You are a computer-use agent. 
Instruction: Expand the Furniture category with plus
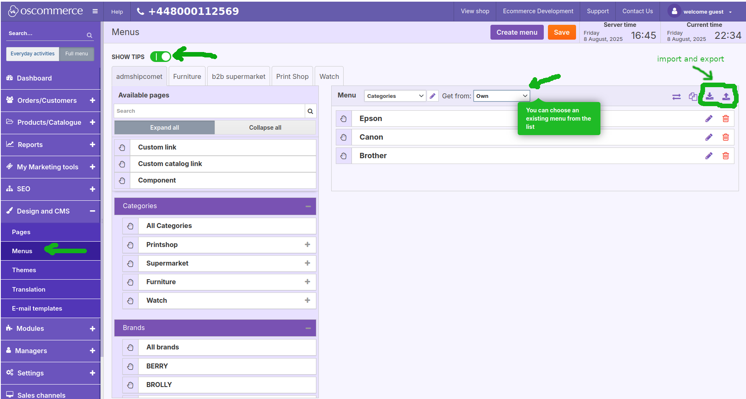[x=307, y=282]
